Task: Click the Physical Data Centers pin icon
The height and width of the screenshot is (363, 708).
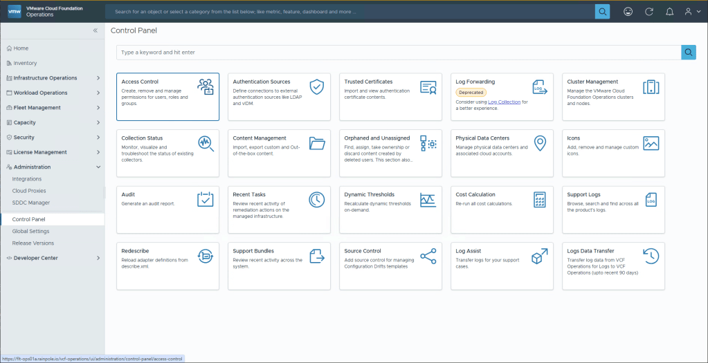Action: tap(540, 143)
